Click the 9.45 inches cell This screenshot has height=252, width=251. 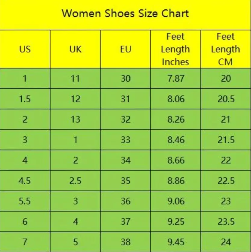(x=176, y=242)
